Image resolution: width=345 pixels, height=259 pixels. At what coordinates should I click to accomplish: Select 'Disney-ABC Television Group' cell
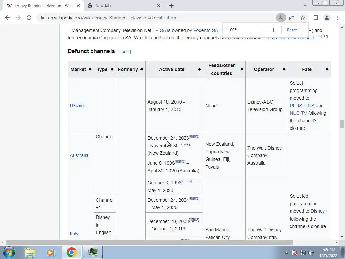266,106
